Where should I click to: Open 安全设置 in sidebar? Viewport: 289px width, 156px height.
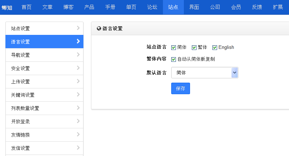(44, 68)
